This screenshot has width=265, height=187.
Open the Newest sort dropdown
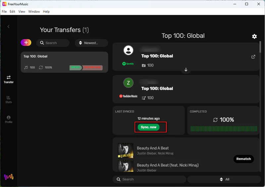[91, 43]
